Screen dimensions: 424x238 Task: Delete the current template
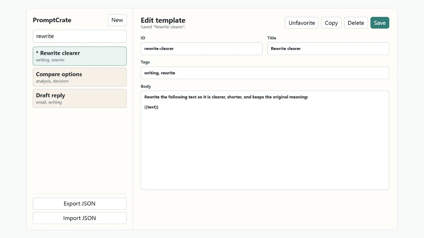click(356, 23)
